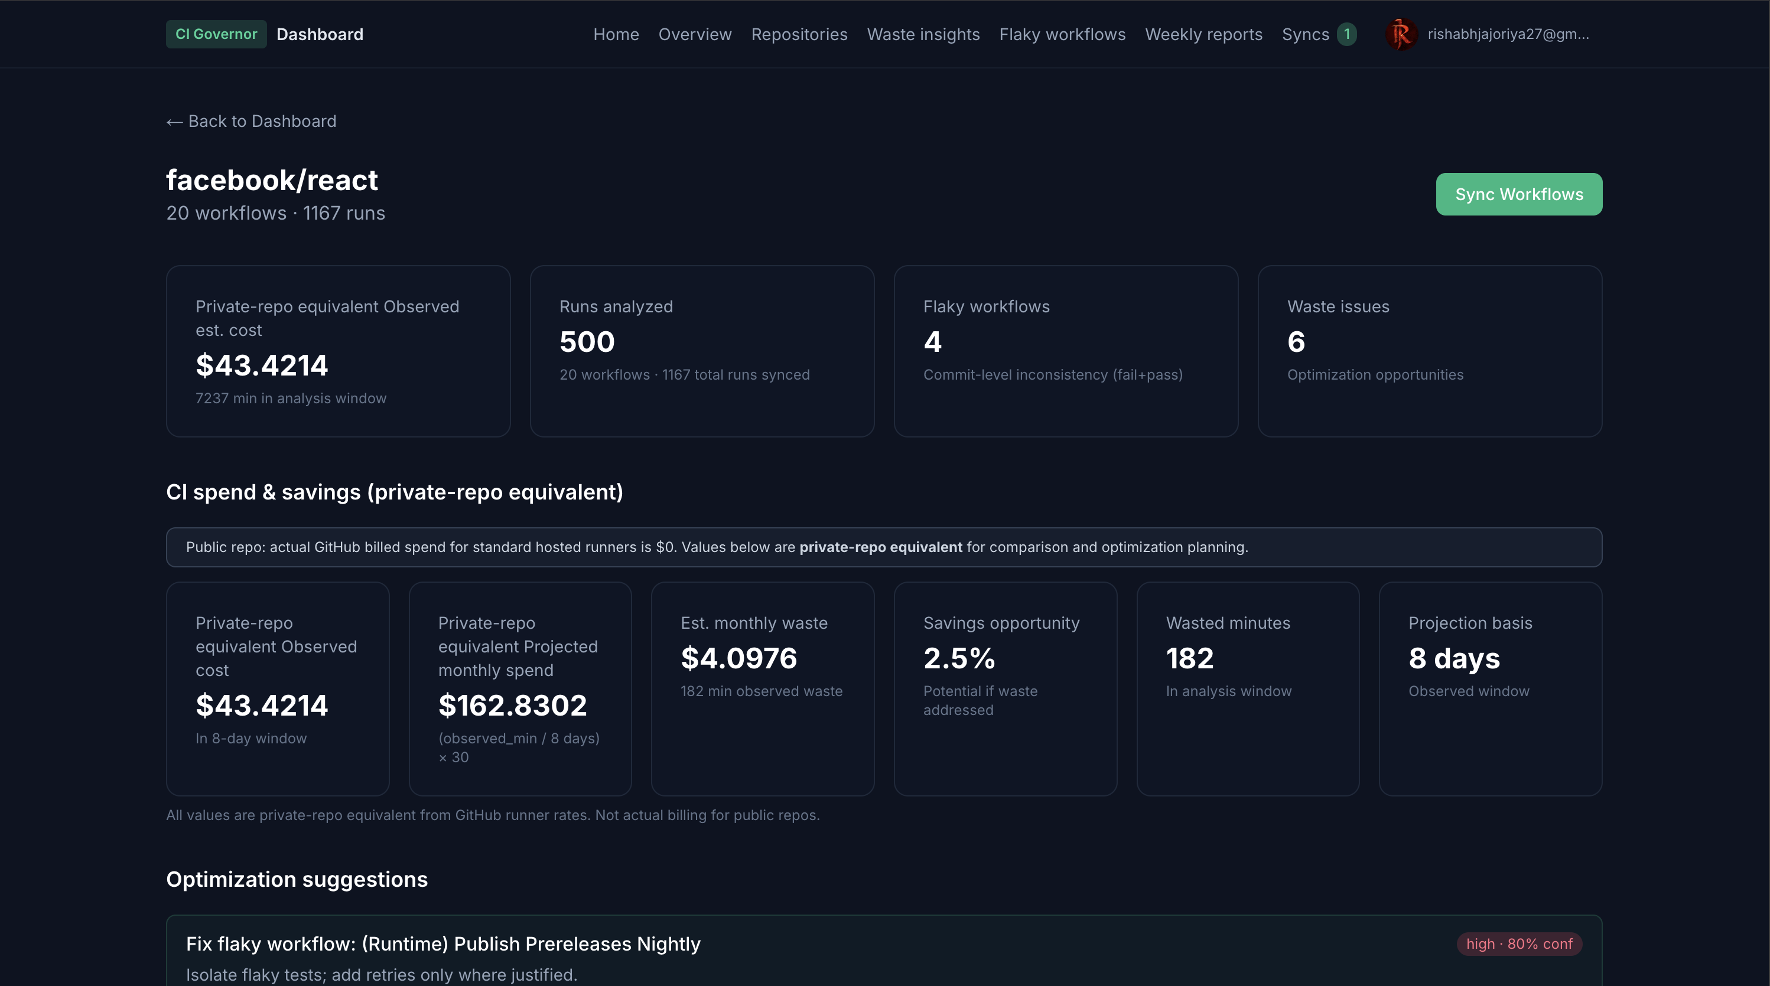Open the Home nav item
Viewport: 1770px width, 986px height.
click(616, 34)
